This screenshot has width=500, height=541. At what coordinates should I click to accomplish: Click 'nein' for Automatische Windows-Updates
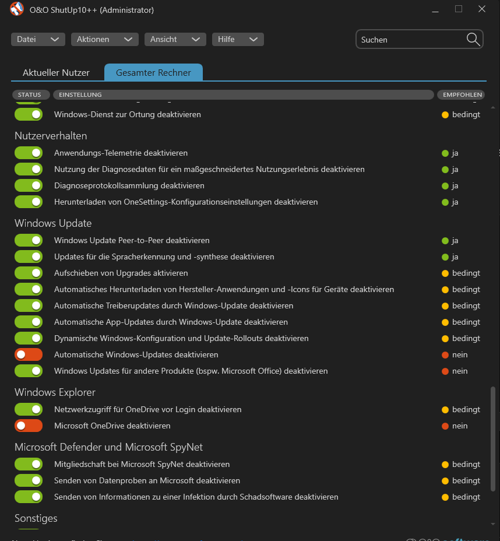tap(460, 354)
